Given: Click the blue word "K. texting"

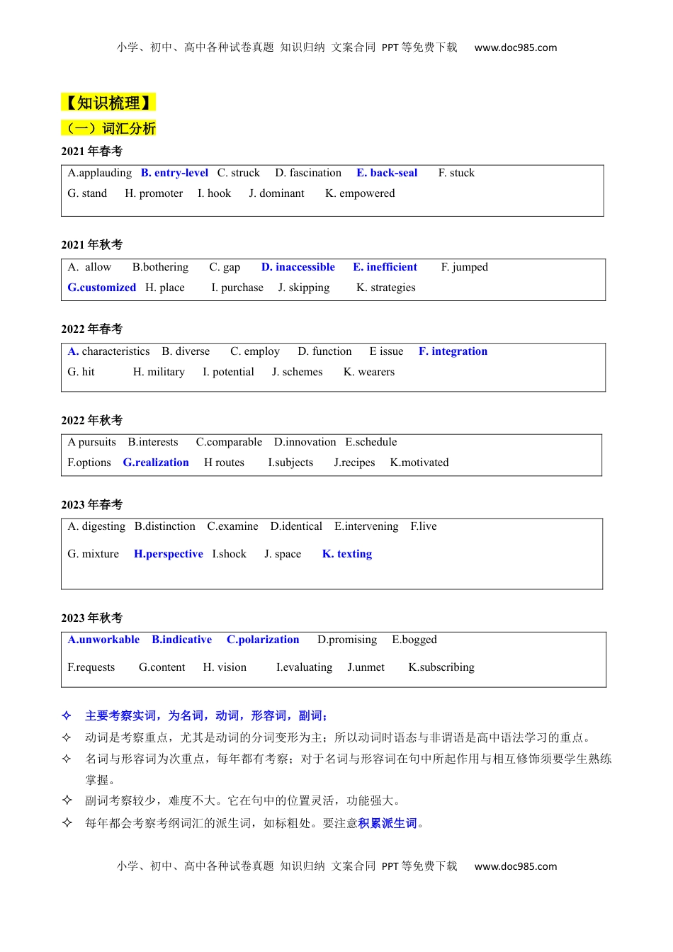Looking at the screenshot, I should click(346, 554).
